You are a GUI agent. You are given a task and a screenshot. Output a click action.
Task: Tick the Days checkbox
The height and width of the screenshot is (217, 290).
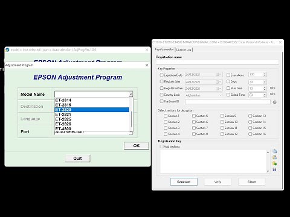tap(228, 81)
